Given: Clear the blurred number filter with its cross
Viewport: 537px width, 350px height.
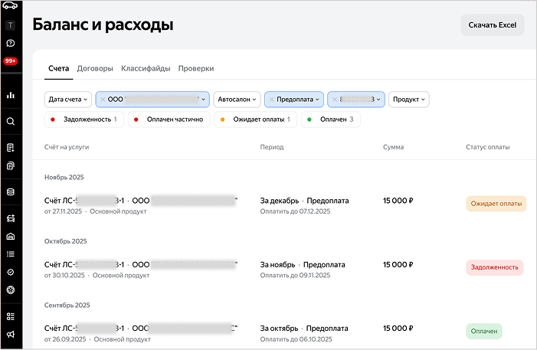Looking at the screenshot, I should coord(335,100).
